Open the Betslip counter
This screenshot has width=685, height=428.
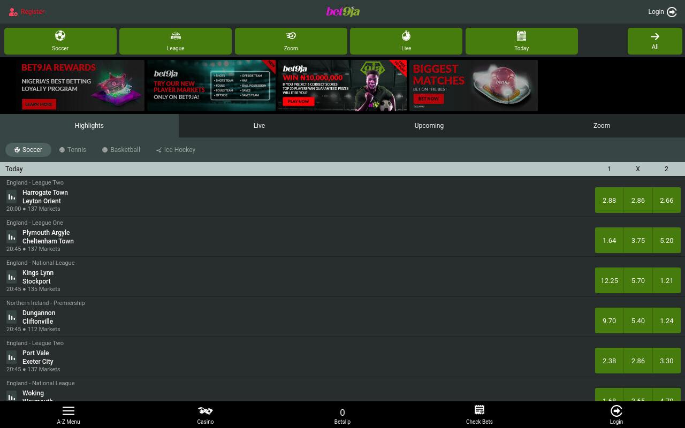point(342,415)
